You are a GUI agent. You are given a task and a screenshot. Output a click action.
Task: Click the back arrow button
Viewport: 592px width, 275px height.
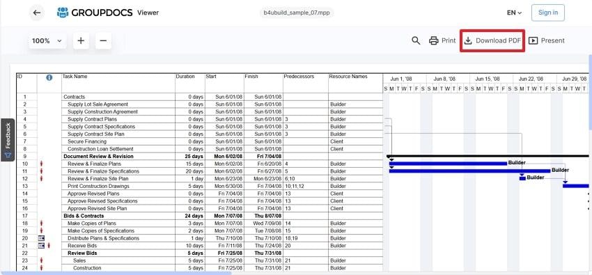pyautogui.click(x=37, y=13)
